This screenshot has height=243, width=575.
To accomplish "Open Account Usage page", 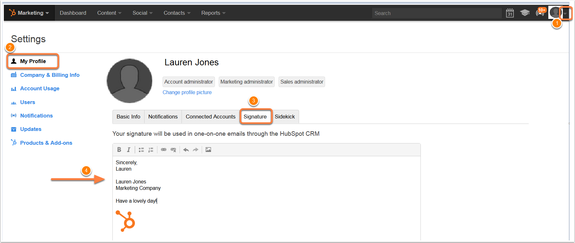I will pos(40,88).
